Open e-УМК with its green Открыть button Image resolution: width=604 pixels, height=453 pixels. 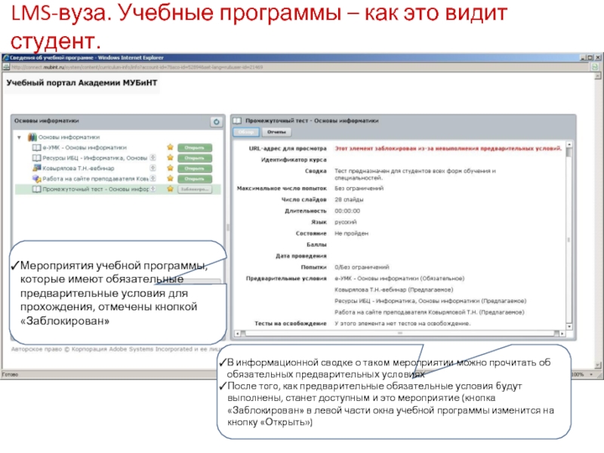point(195,147)
